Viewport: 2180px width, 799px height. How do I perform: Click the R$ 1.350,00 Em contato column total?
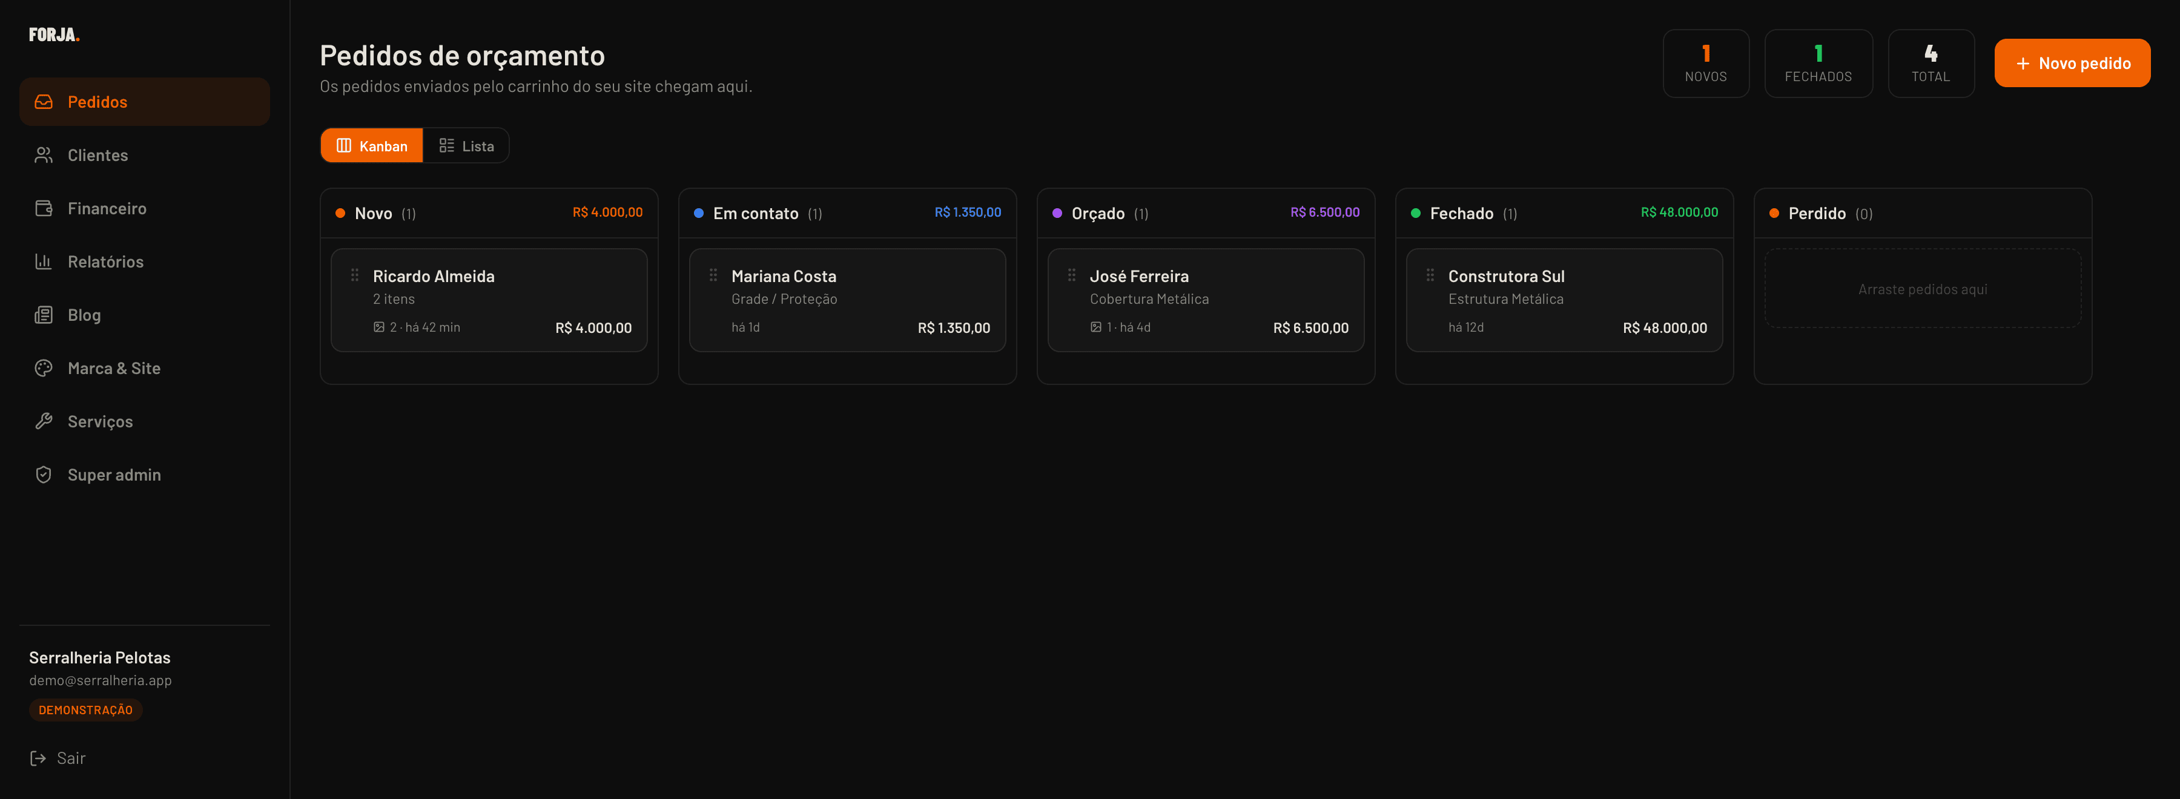[x=967, y=212]
